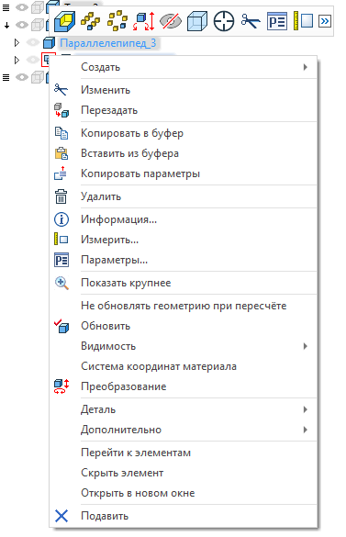Image resolution: width=346 pixels, height=537 pixels.
Task: Click the scissors Edit icon in mini toolbar
Action: [251, 21]
